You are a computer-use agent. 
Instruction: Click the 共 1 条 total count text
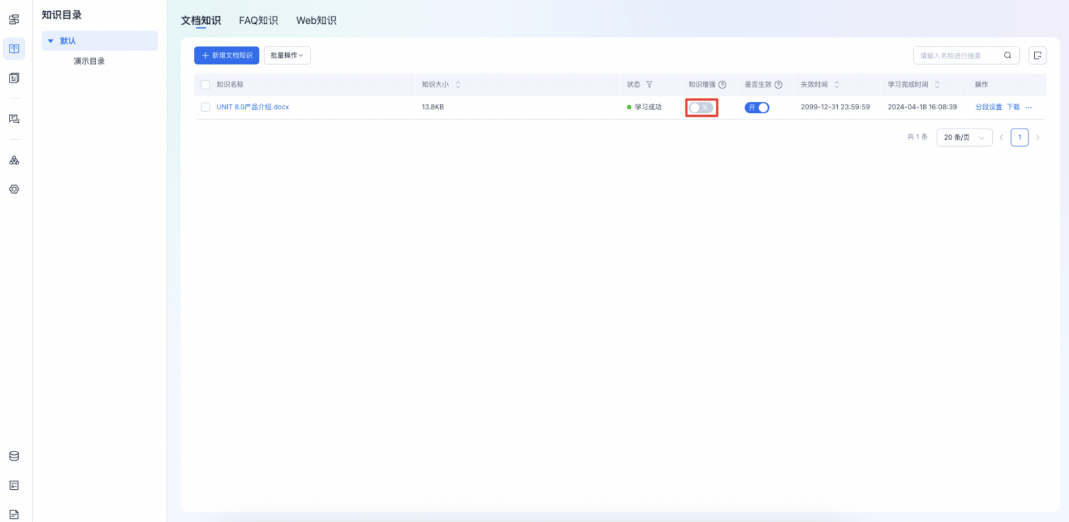917,137
